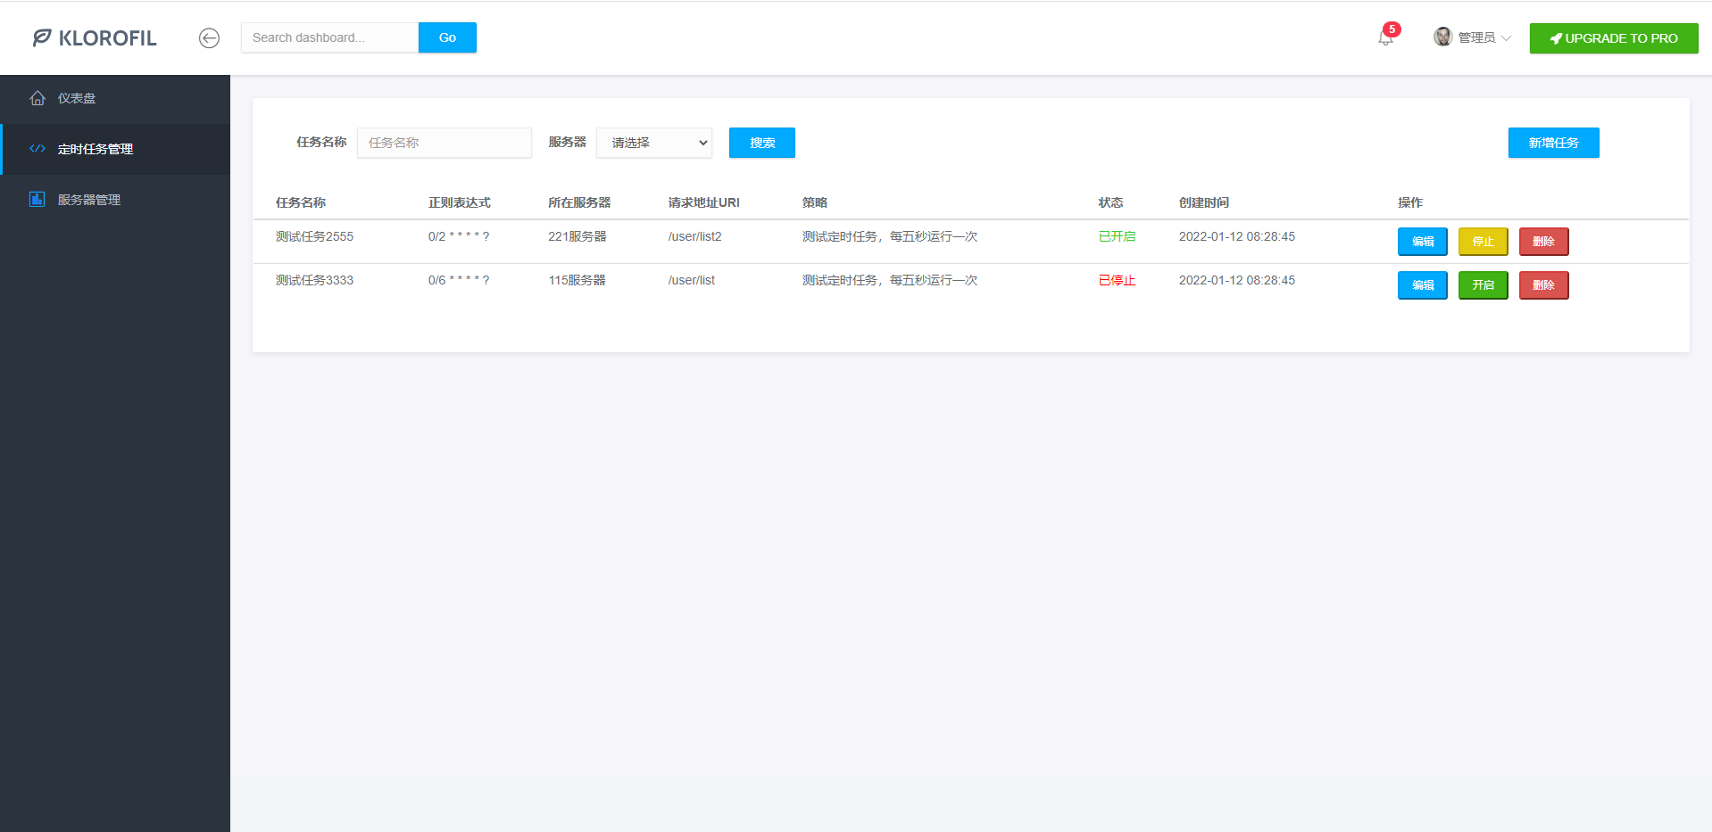Image resolution: width=1712 pixels, height=832 pixels.
Task: Select the task name 测试任务3333
Action: pyautogui.click(x=314, y=280)
